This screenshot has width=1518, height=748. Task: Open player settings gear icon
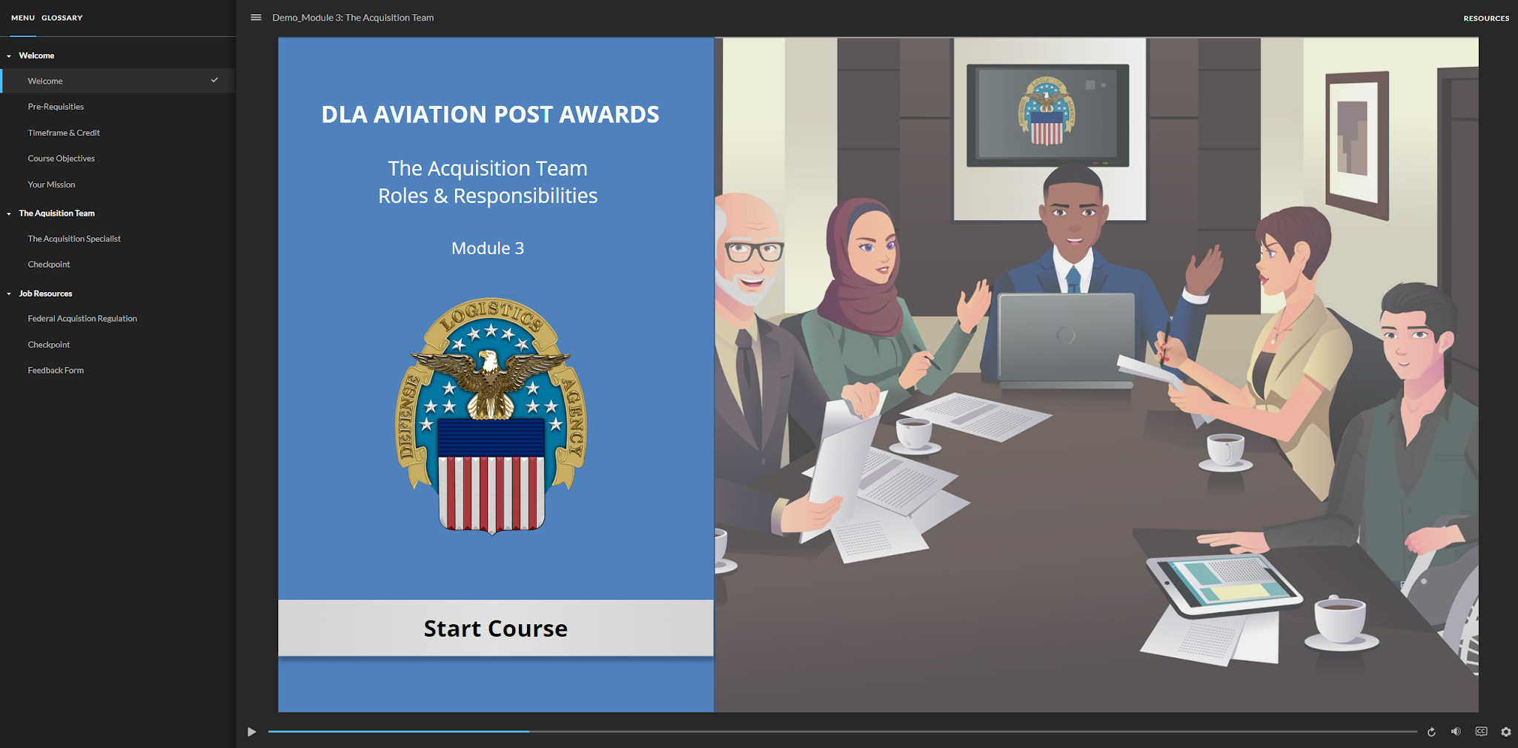(1505, 732)
